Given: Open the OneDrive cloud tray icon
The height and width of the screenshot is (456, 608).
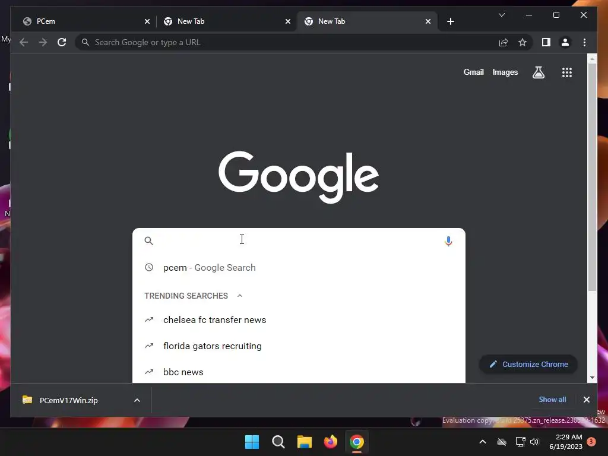Looking at the screenshot, I should tap(502, 442).
